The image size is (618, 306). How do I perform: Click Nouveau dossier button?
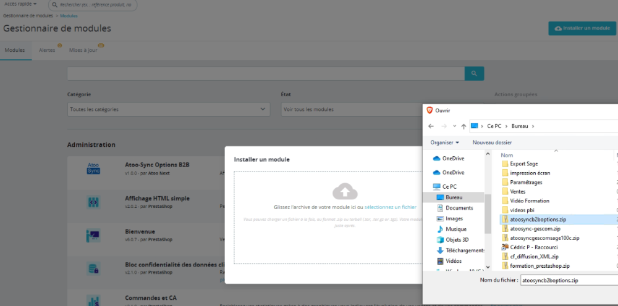(x=492, y=143)
